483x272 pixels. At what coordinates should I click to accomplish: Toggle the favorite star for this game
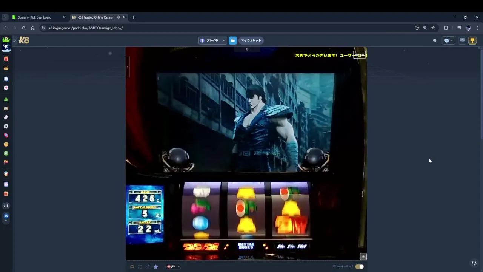pyautogui.click(x=155, y=267)
